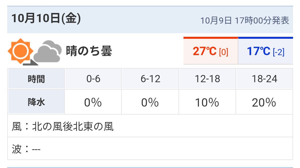Select the 18-24 time column header
Viewport: 300px width, 168px height.
(264, 79)
